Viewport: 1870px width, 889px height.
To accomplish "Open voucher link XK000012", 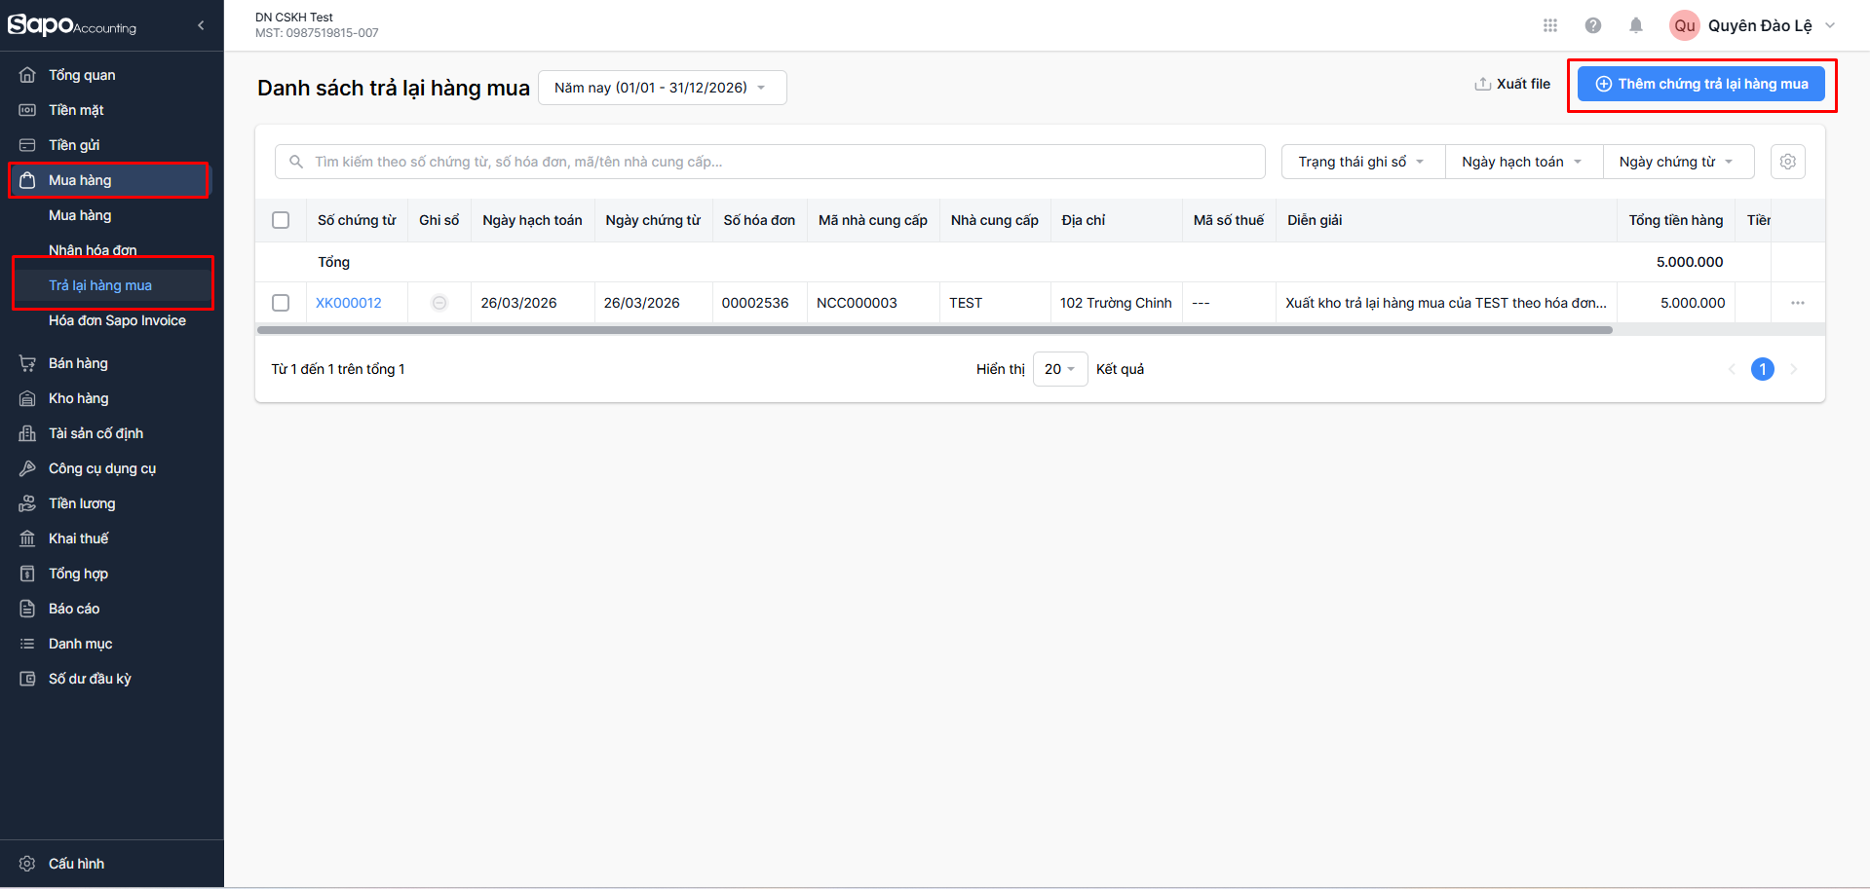I will coord(349,303).
